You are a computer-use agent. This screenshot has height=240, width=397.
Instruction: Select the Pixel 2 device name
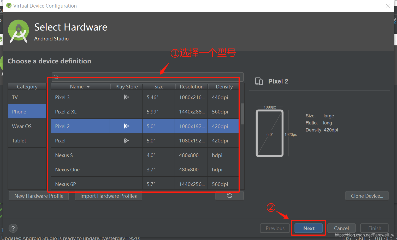[62, 126]
